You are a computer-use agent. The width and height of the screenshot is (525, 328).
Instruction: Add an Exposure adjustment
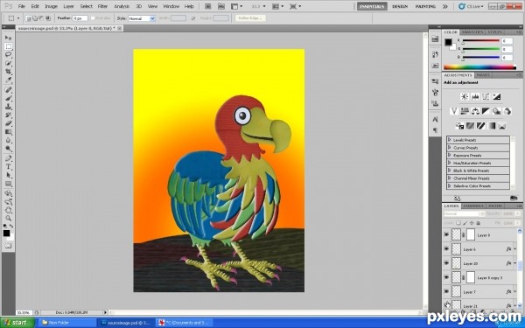click(x=496, y=97)
